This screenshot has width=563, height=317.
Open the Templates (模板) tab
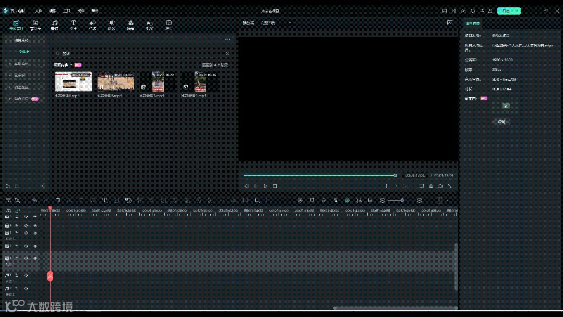[x=169, y=25]
